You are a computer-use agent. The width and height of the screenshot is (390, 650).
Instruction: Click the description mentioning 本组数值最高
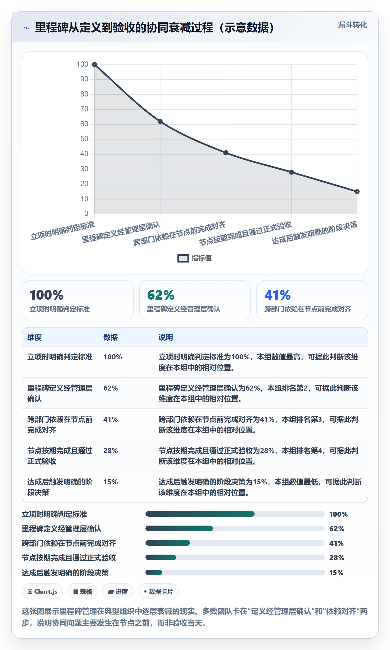tap(259, 362)
